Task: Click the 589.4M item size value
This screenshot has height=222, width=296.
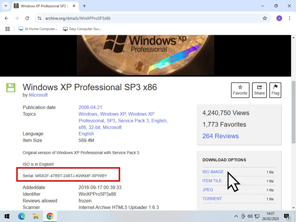Action: click(86, 140)
